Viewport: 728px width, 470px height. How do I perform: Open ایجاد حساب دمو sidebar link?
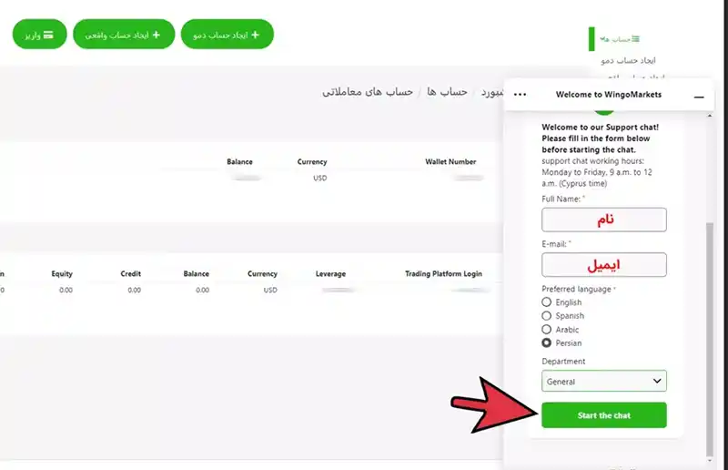pos(628,60)
